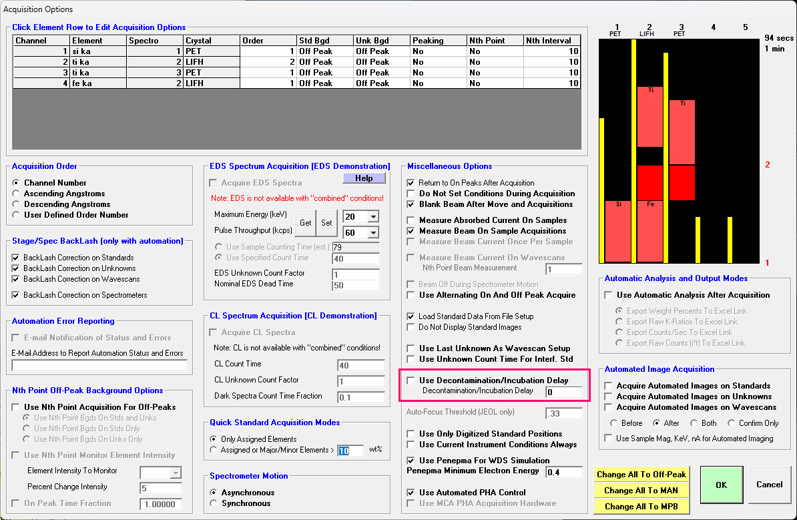Toggle Use Automatic Analysis After Acquisition
This screenshot has width=797, height=520.
[x=608, y=295]
